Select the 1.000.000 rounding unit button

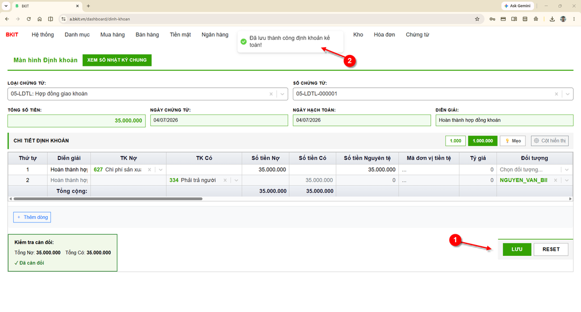point(482,141)
